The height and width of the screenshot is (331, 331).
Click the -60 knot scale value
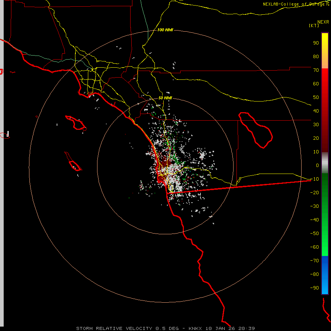pos(314,247)
